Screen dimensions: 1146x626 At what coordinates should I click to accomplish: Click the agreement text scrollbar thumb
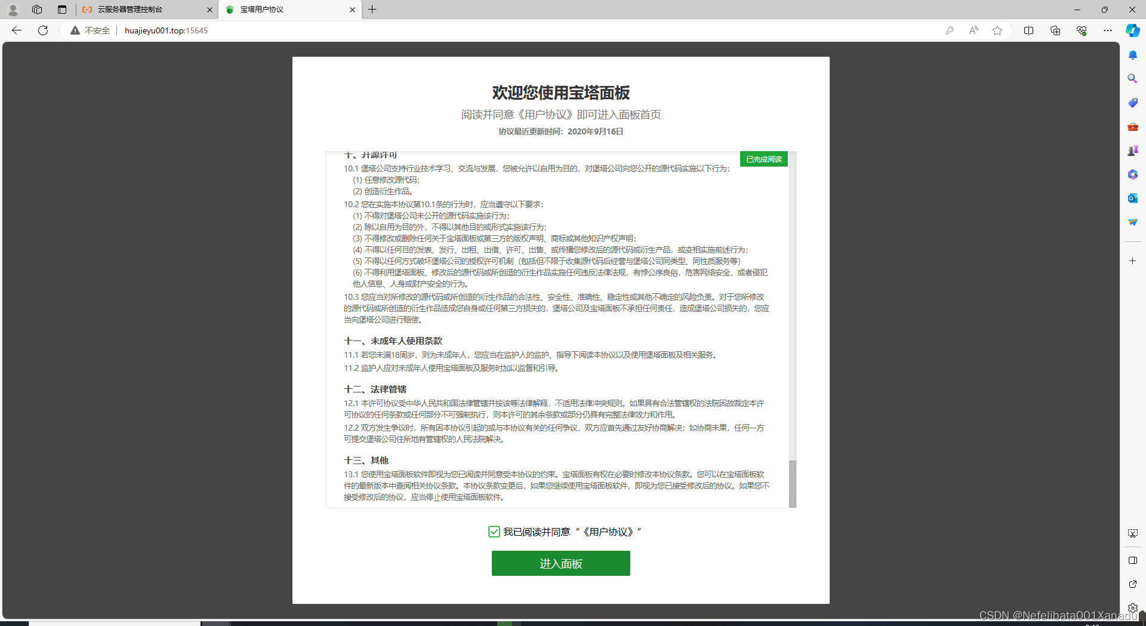pos(793,484)
